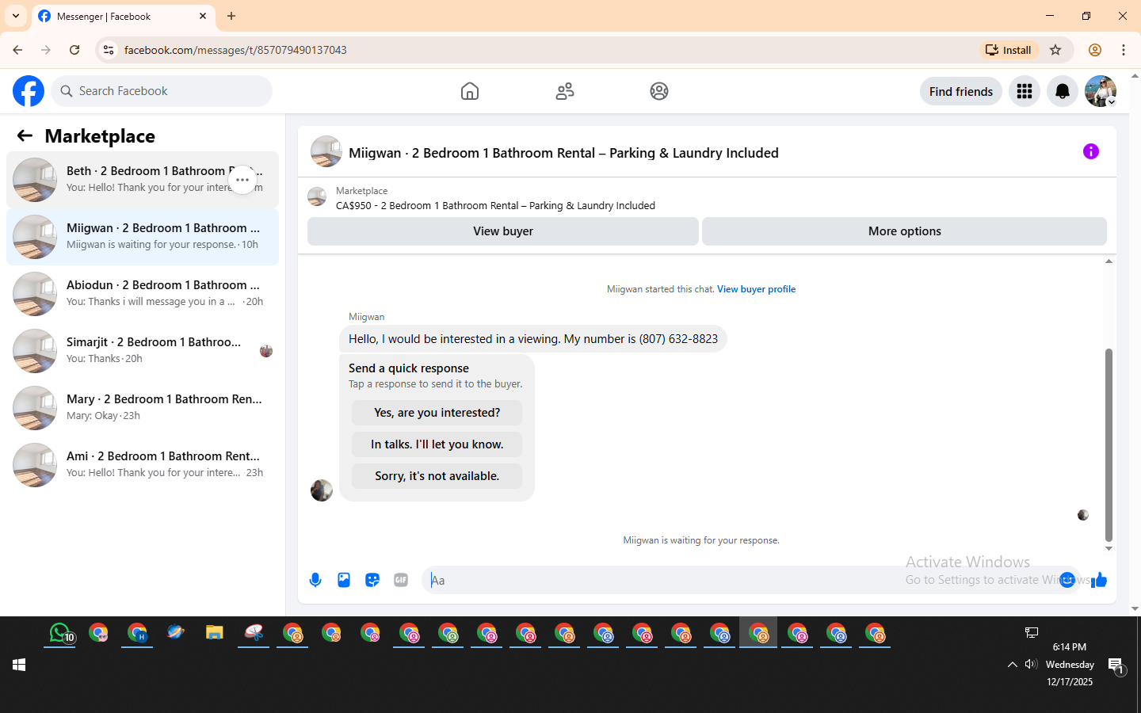1141x713 pixels.
Task: Open the conversation information purple icon
Action: [1091, 151]
